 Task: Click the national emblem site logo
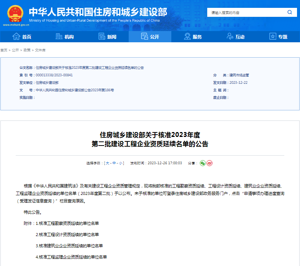[x=15, y=13]
